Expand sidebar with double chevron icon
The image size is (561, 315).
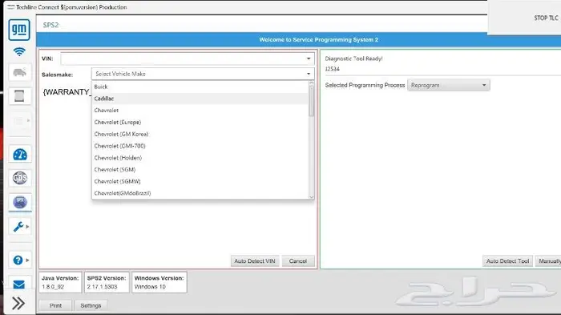(x=18, y=303)
